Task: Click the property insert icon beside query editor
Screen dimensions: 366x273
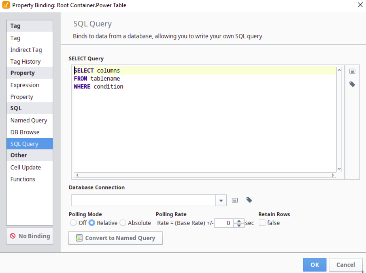Action: 352,71
